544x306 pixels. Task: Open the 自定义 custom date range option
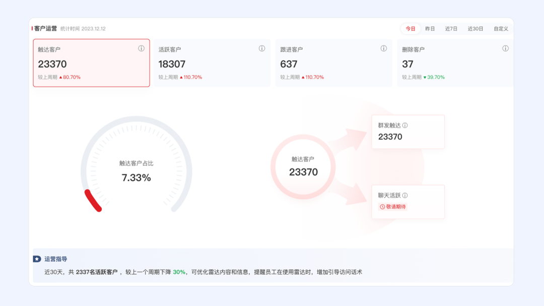click(501, 29)
